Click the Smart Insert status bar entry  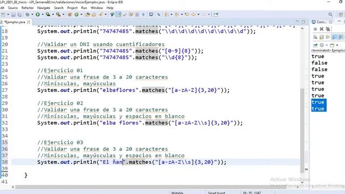coord(216,193)
